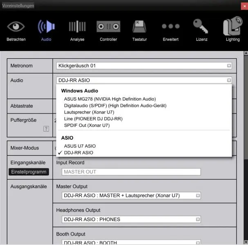
Task: Choose SPDIF Out (Xonar U7) option
Action: (x=87, y=125)
